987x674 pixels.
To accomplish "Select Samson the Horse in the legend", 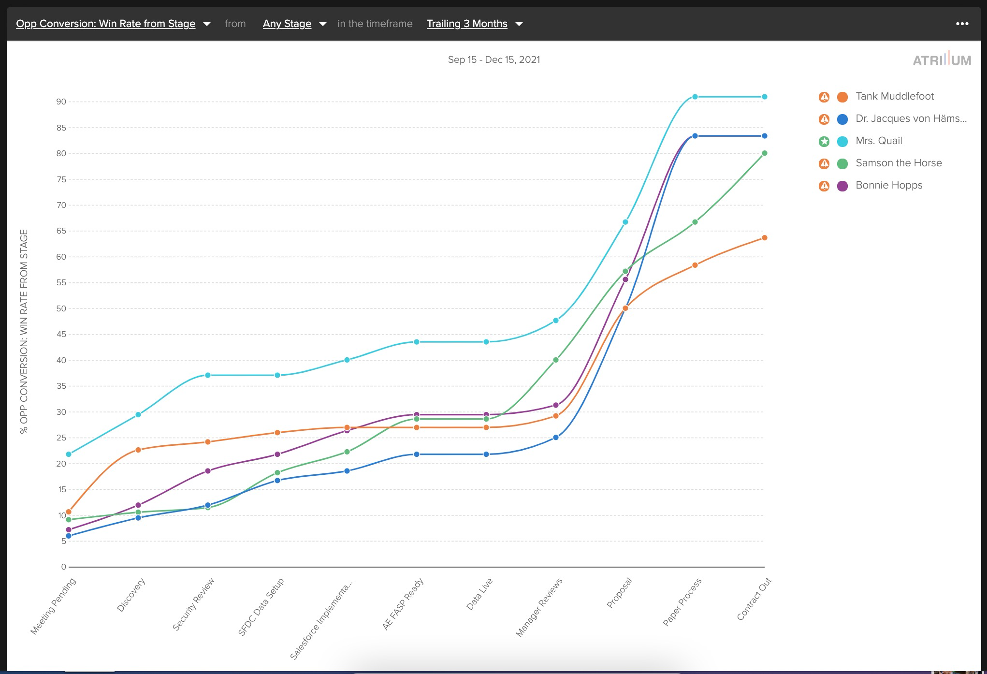I will pyautogui.click(x=899, y=163).
